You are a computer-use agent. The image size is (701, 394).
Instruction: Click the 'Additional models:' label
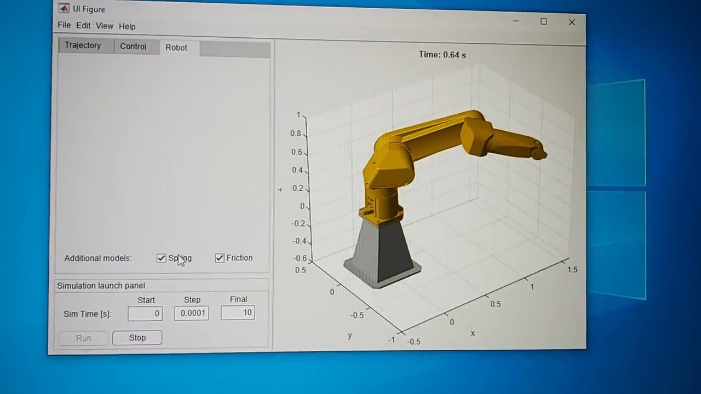click(98, 258)
